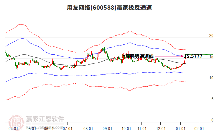This screenshot has width=214, height=133.
Task: Select the 07-01 date axis label
Action: pos(68,129)
